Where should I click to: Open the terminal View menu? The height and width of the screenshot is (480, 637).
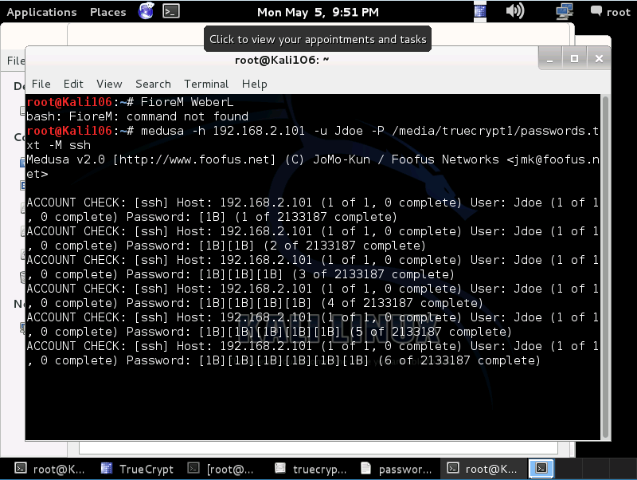point(109,84)
